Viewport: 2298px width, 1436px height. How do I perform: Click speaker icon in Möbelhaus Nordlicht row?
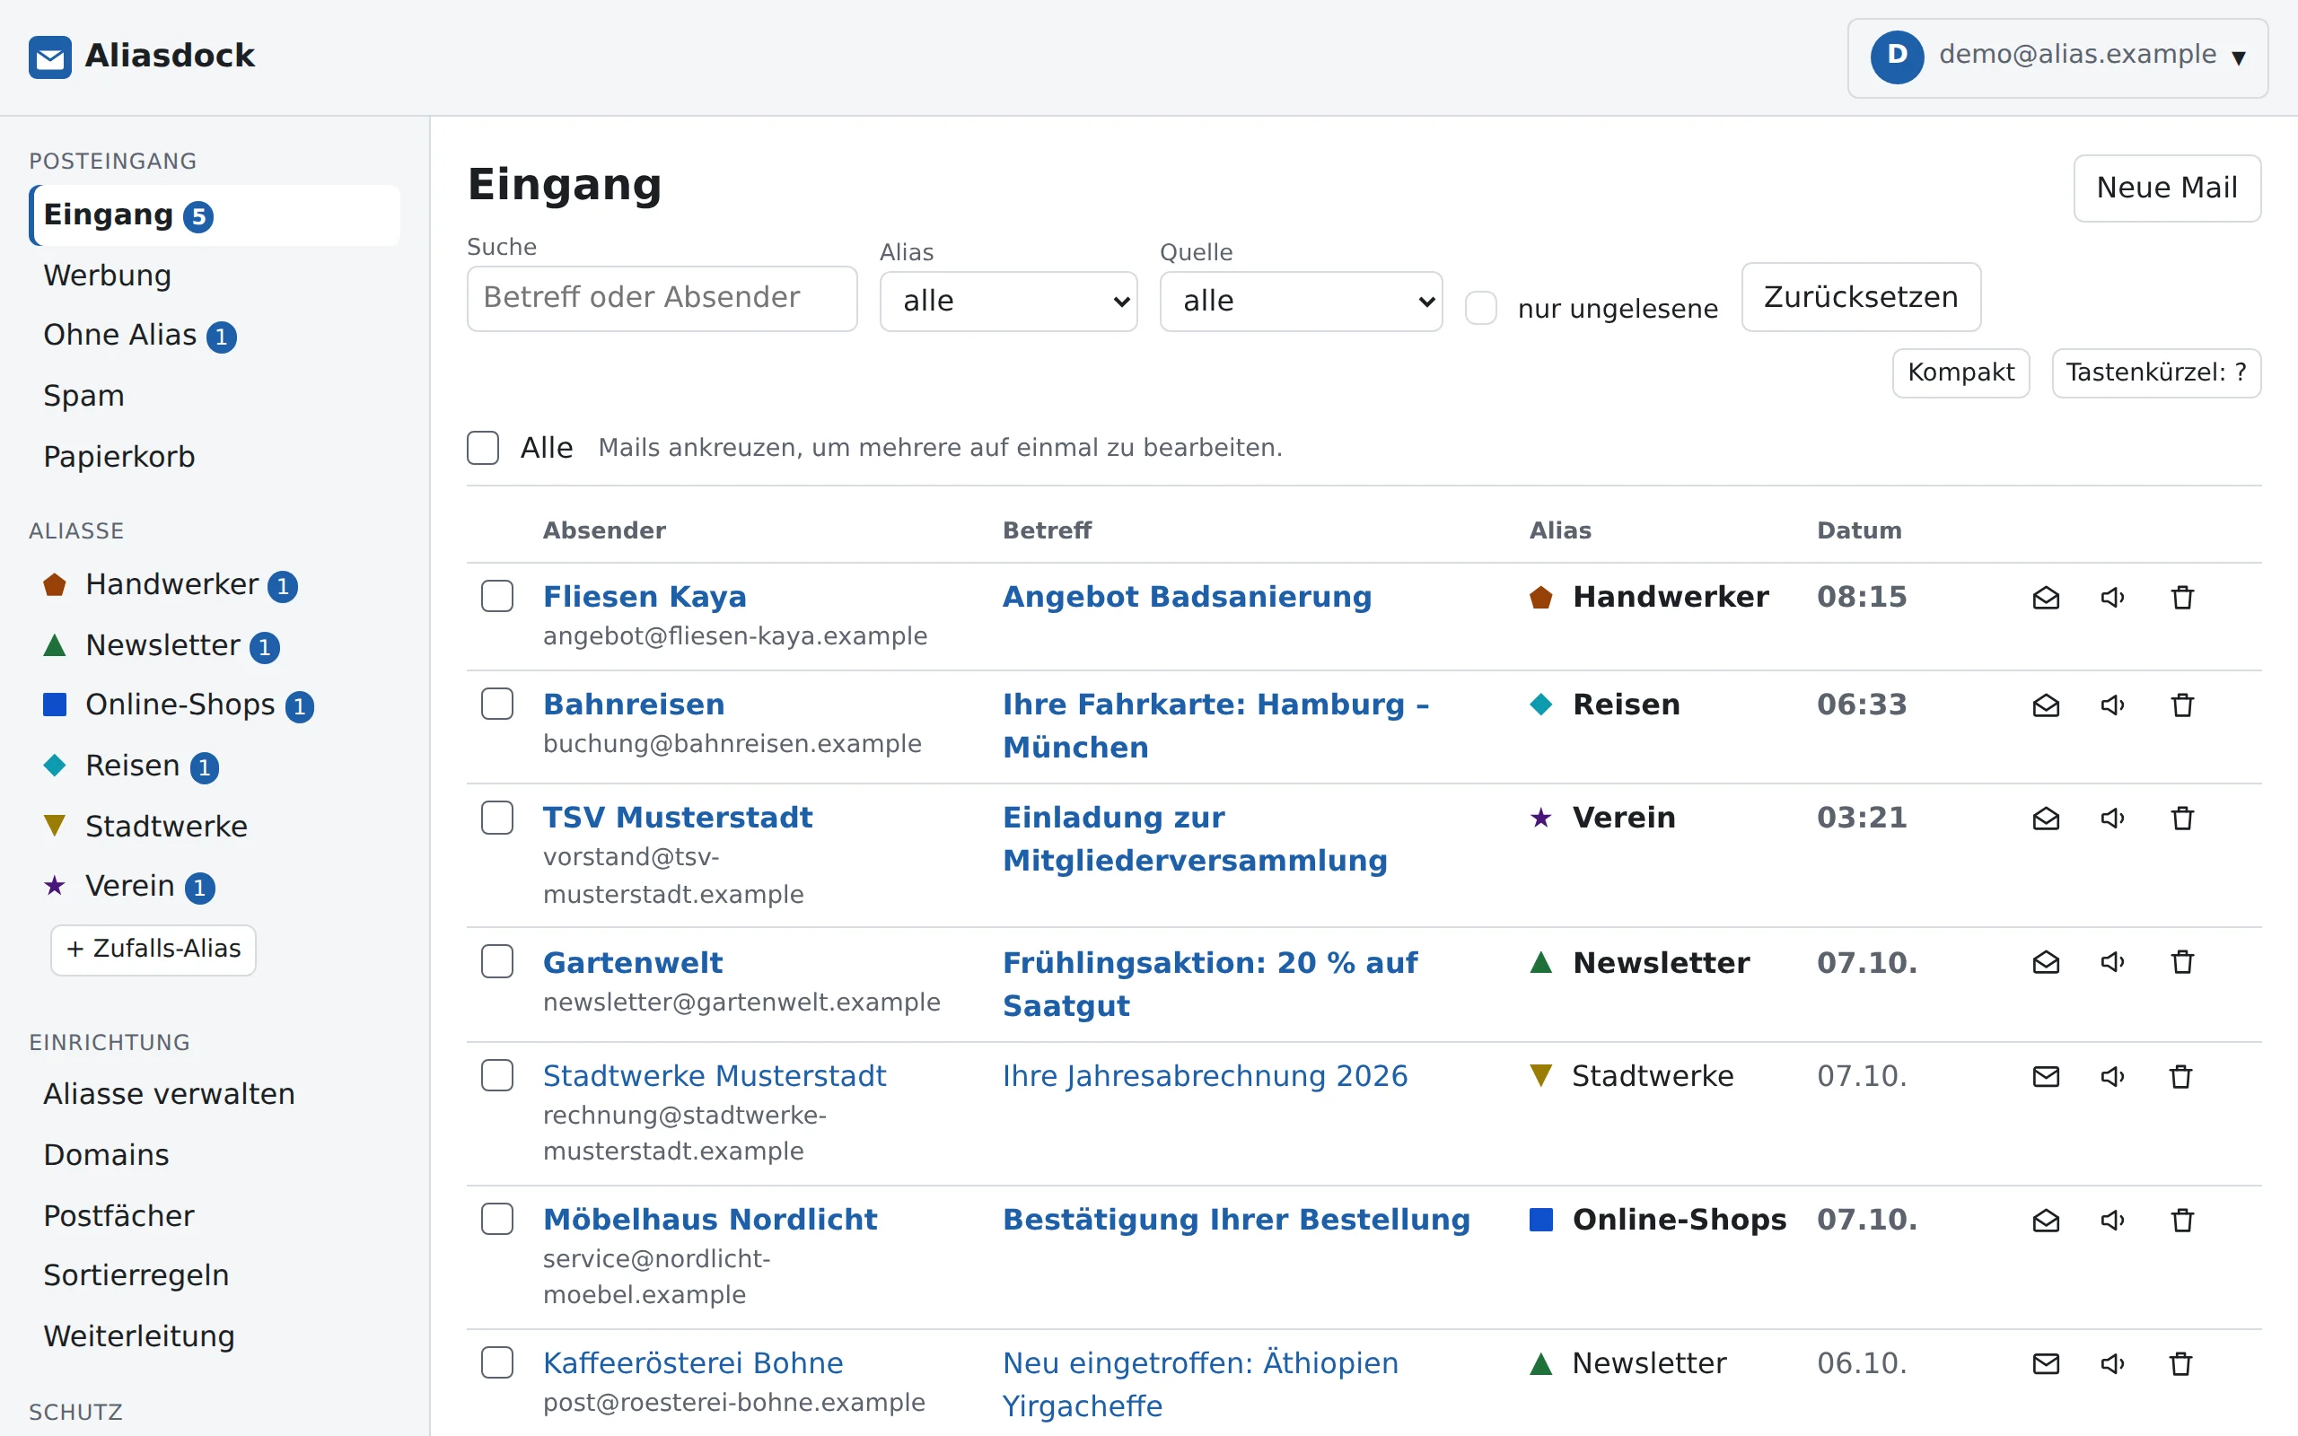click(x=2113, y=1220)
